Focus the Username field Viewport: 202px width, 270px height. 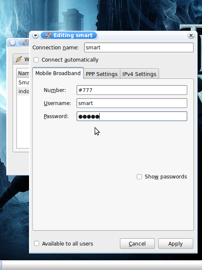click(x=132, y=103)
